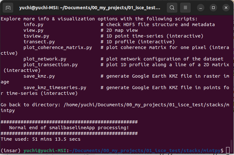Click 'Normal end of smallbaselineApp processing!' line
Image resolution: width=234 pixels, height=155 pixels.
pyautogui.click(x=69, y=128)
